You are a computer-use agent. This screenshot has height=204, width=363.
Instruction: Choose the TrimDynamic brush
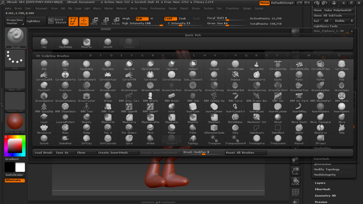tap(278, 140)
